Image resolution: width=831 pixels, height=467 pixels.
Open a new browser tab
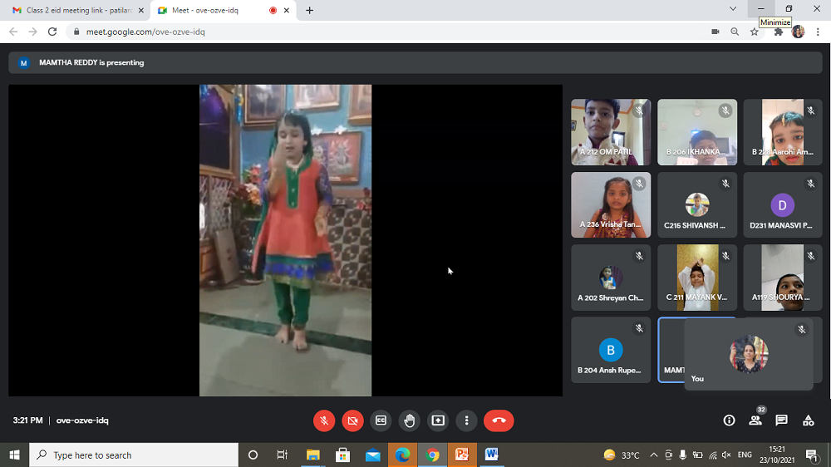point(310,10)
